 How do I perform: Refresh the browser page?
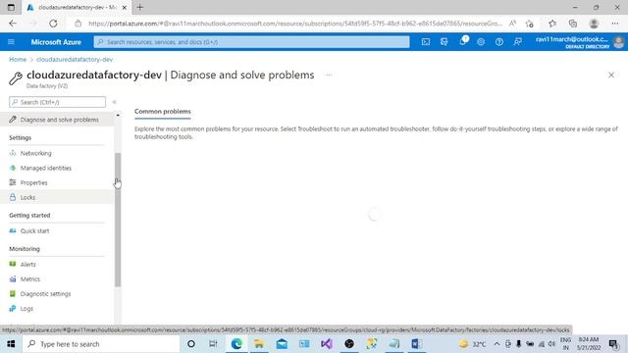tap(53, 24)
